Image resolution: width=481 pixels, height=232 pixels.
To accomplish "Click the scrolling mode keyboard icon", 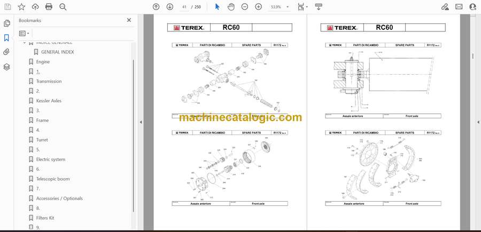I will tap(319, 7).
